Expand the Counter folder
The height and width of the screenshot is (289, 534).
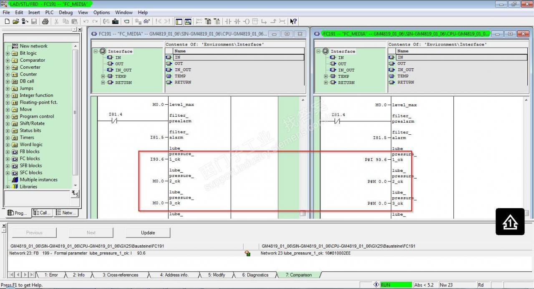pyautogui.click(x=8, y=74)
